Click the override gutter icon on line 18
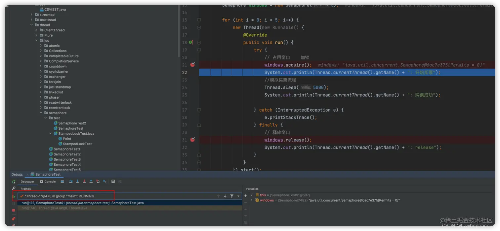500x231 pixels. pos(191,42)
